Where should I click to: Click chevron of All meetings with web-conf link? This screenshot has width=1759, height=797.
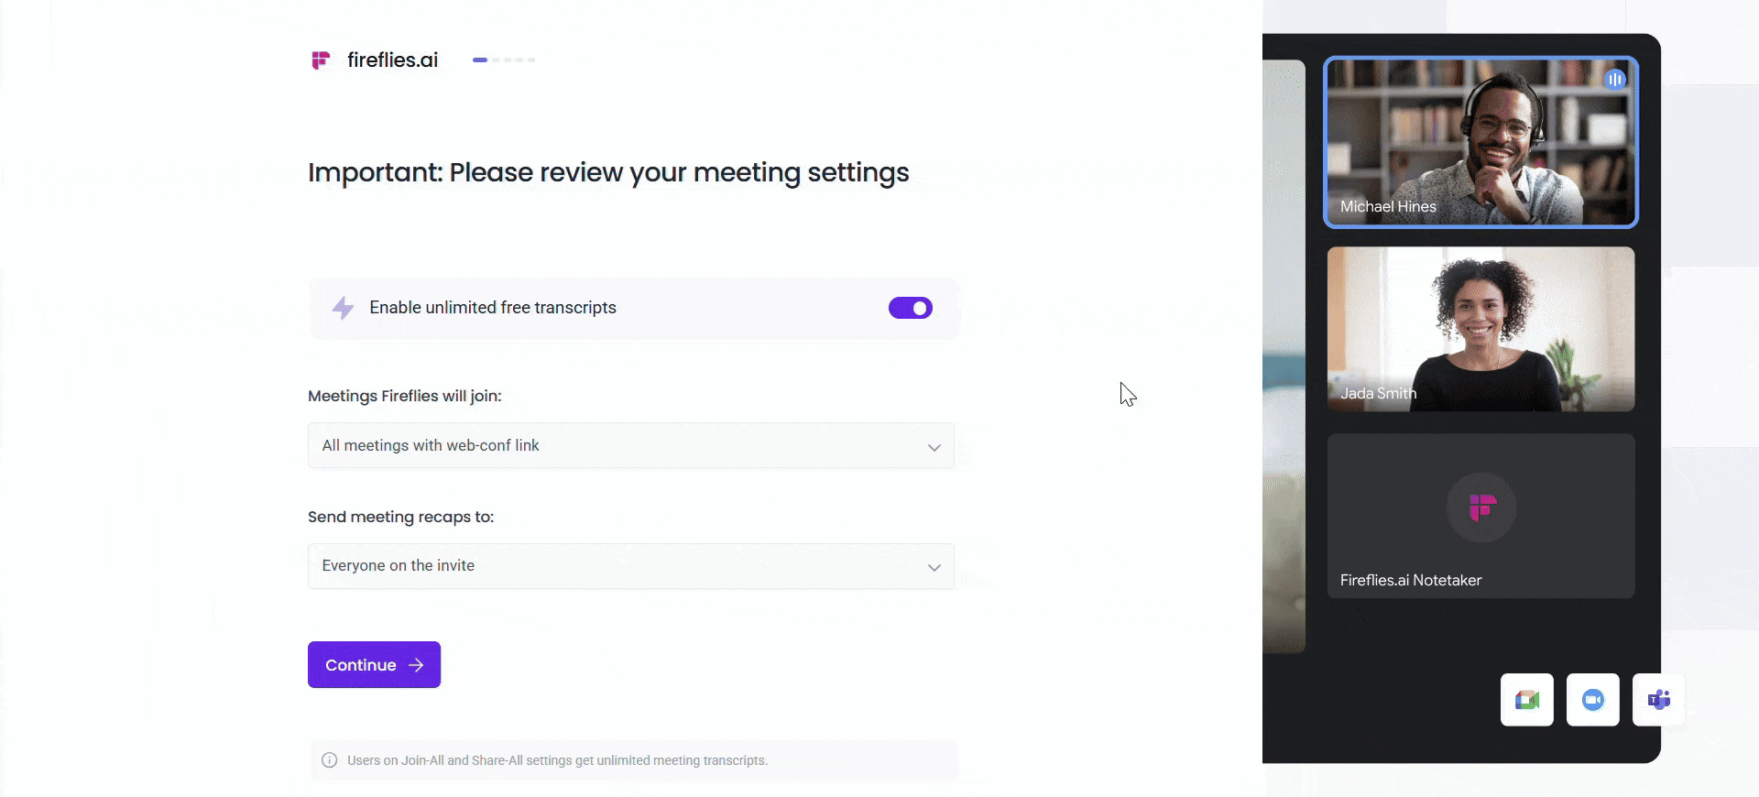[x=934, y=447]
